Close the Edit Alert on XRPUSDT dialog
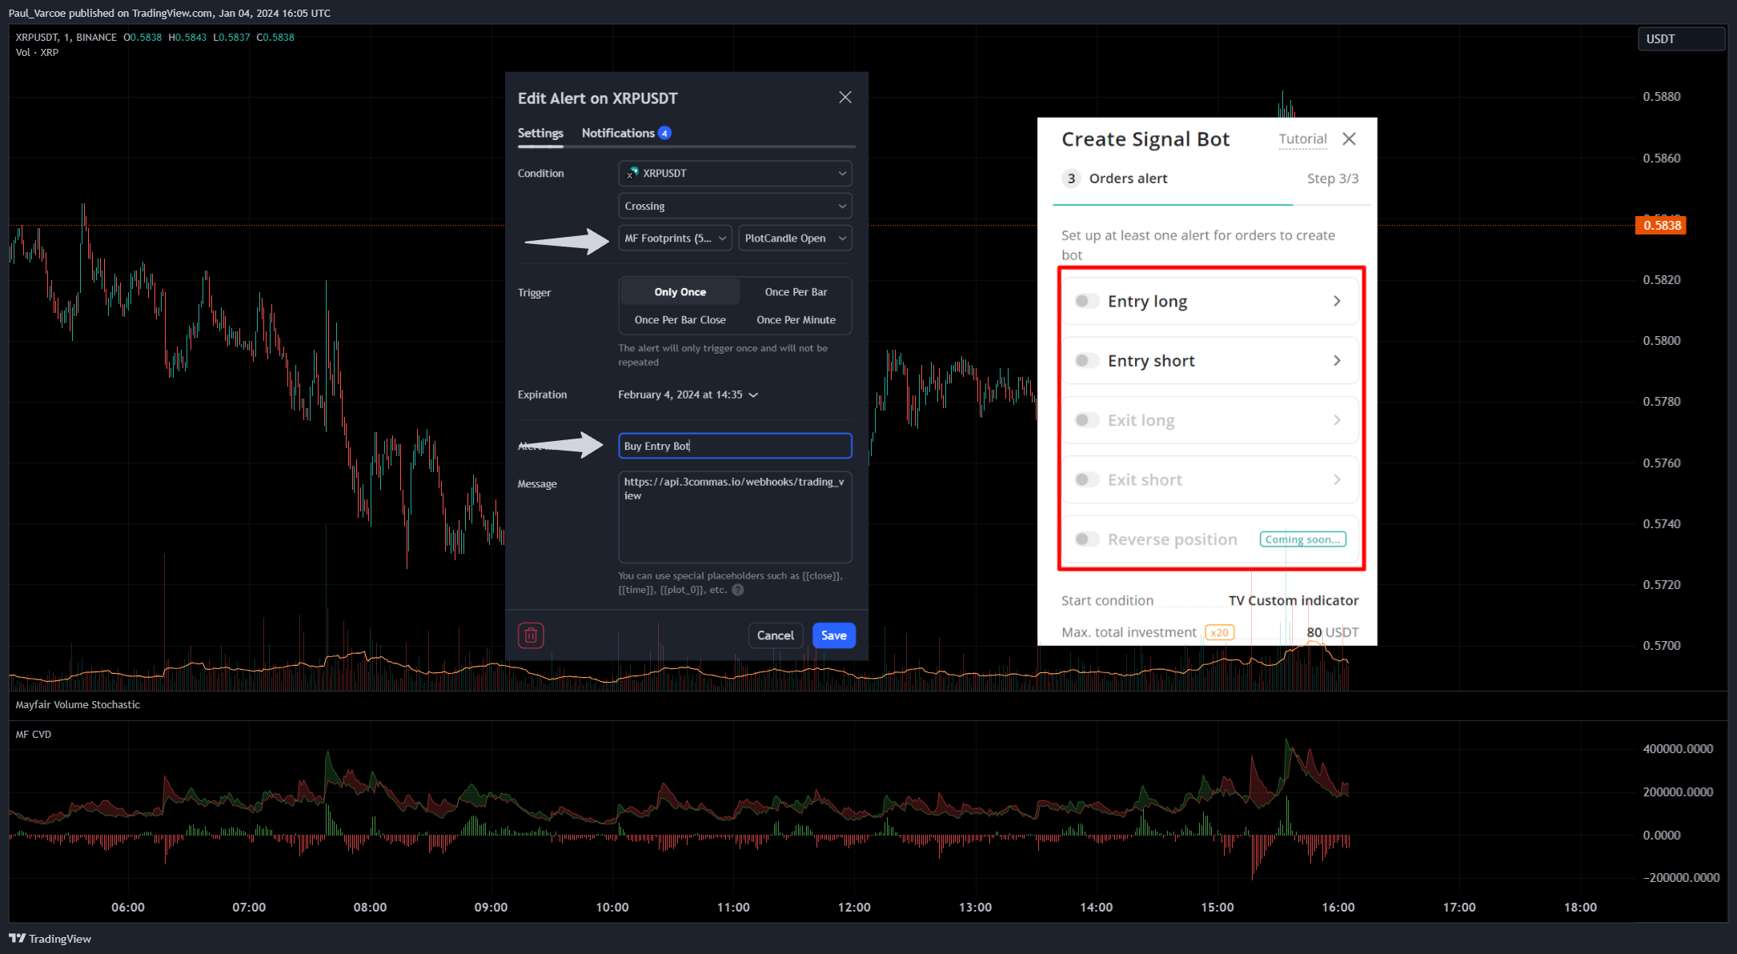 (845, 98)
